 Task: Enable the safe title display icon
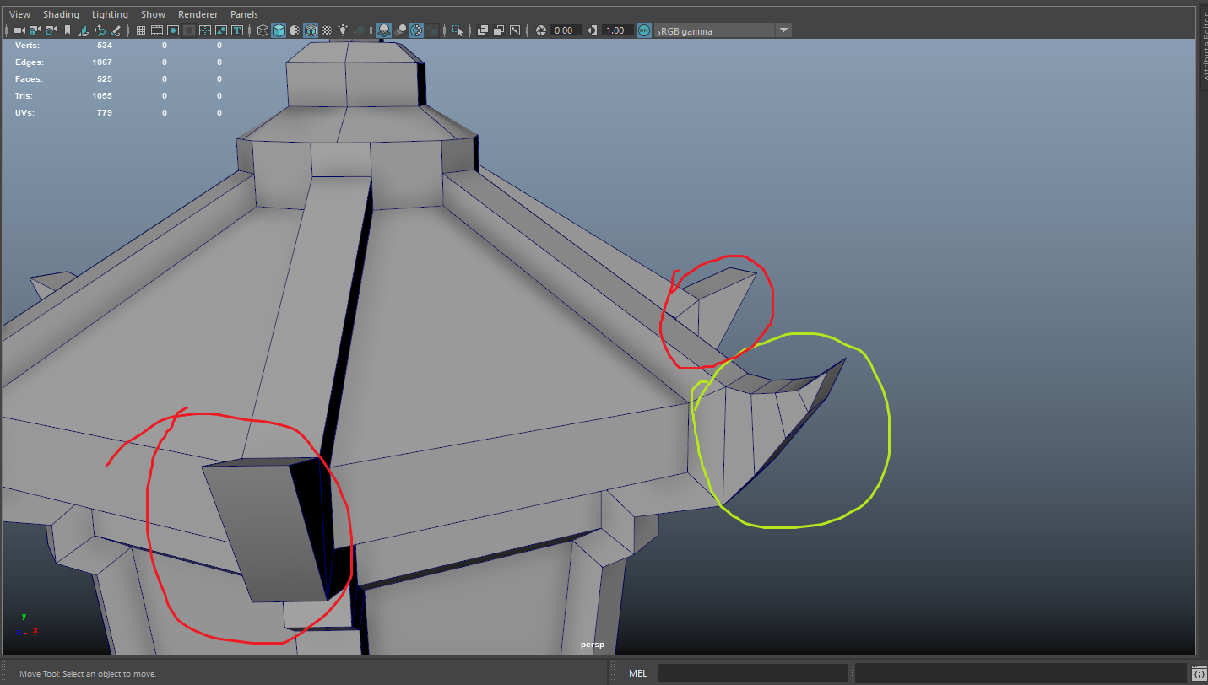click(x=237, y=30)
